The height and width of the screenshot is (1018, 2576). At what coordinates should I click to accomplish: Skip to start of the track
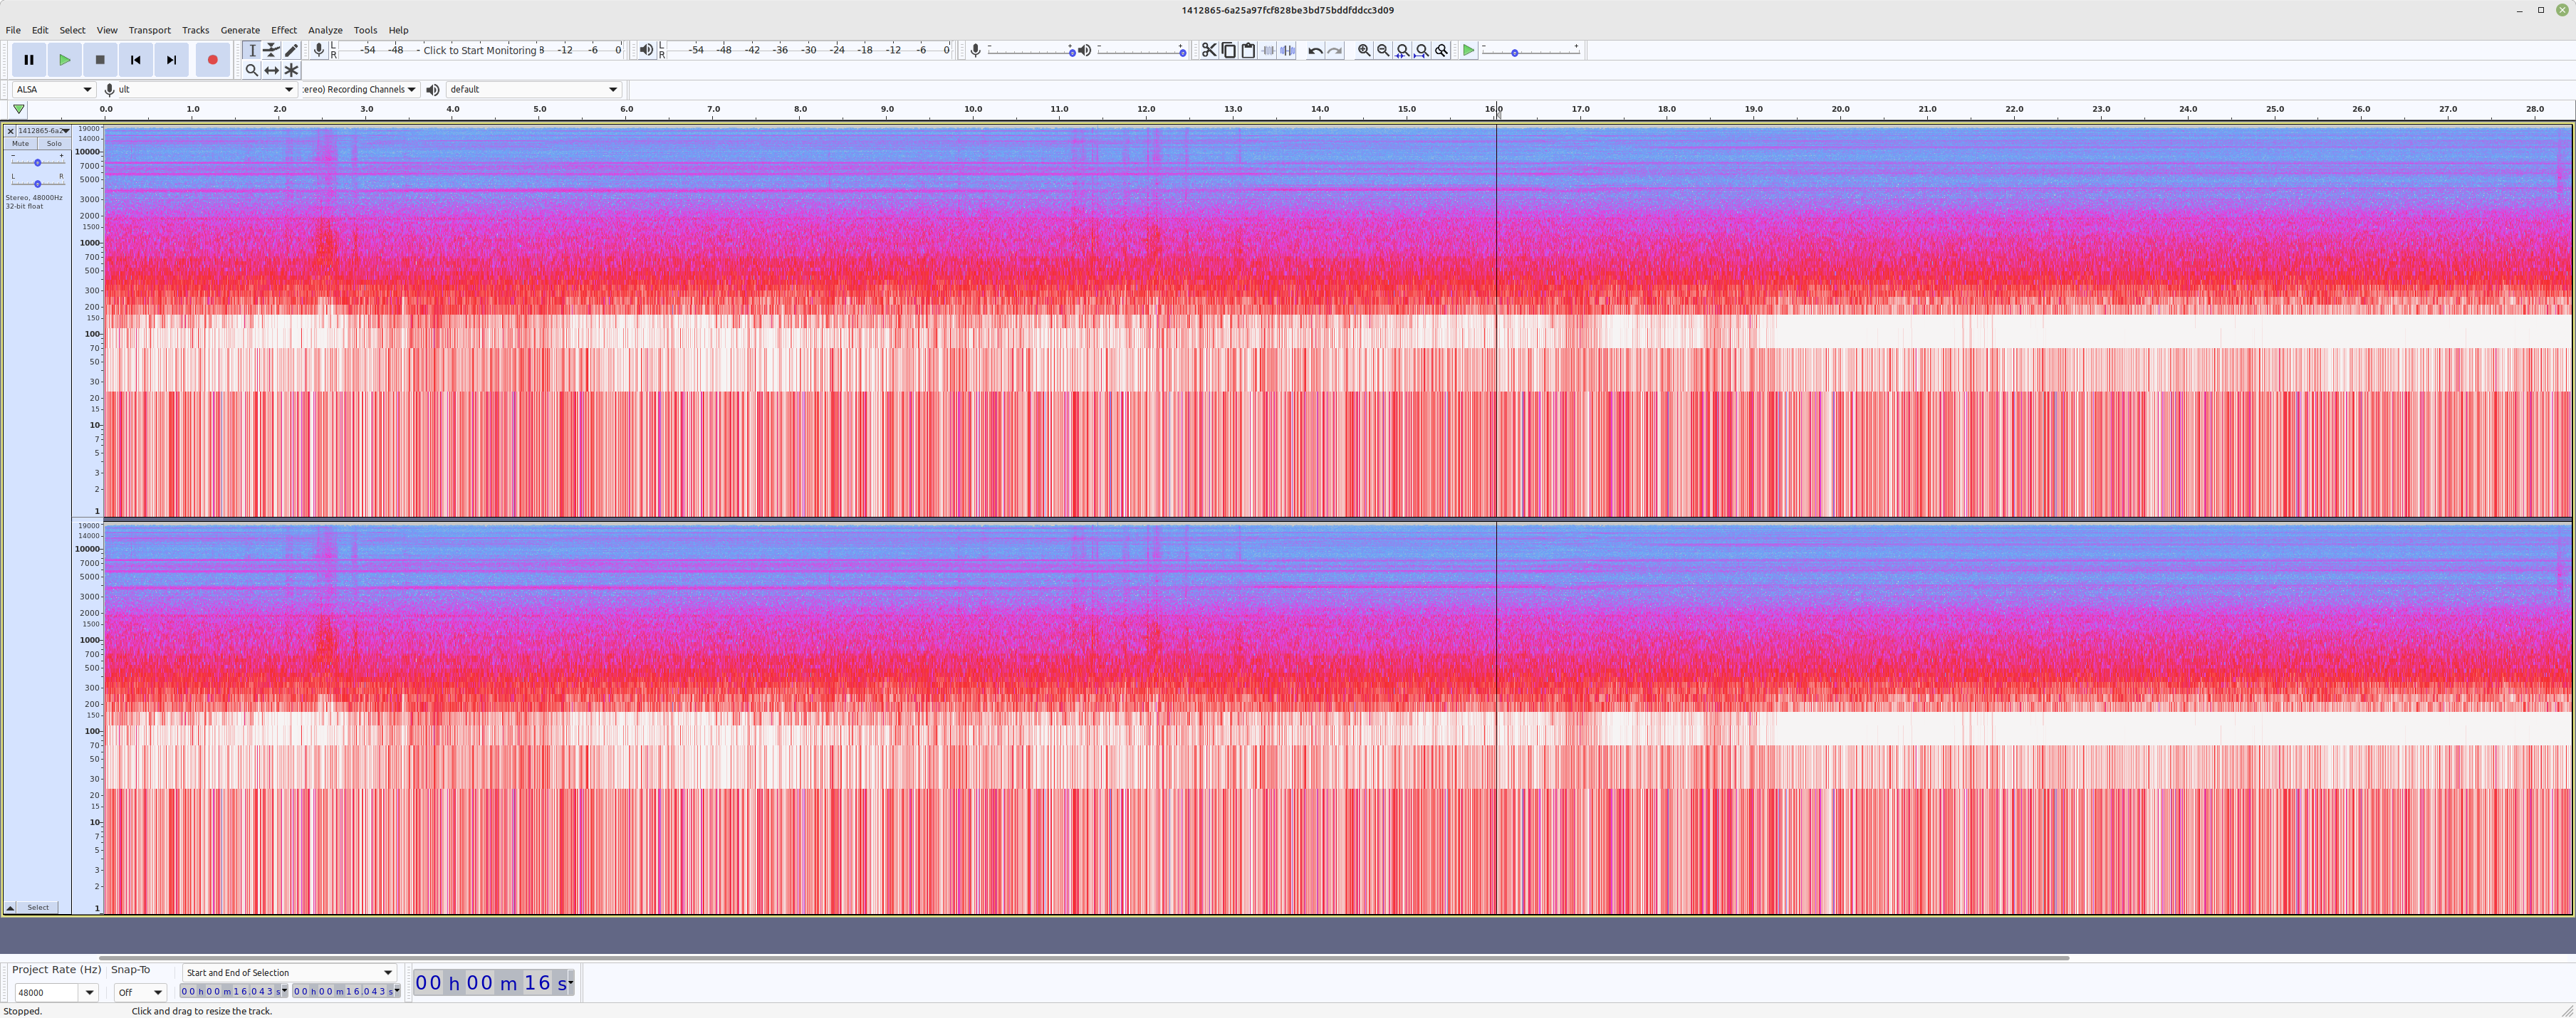pyautogui.click(x=136, y=60)
